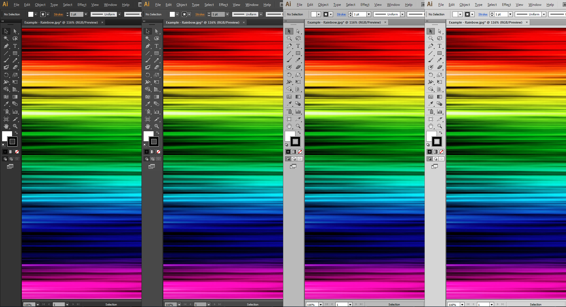This screenshot has height=307, width=566.
Task: Select the Selection tool
Action: pos(6,31)
